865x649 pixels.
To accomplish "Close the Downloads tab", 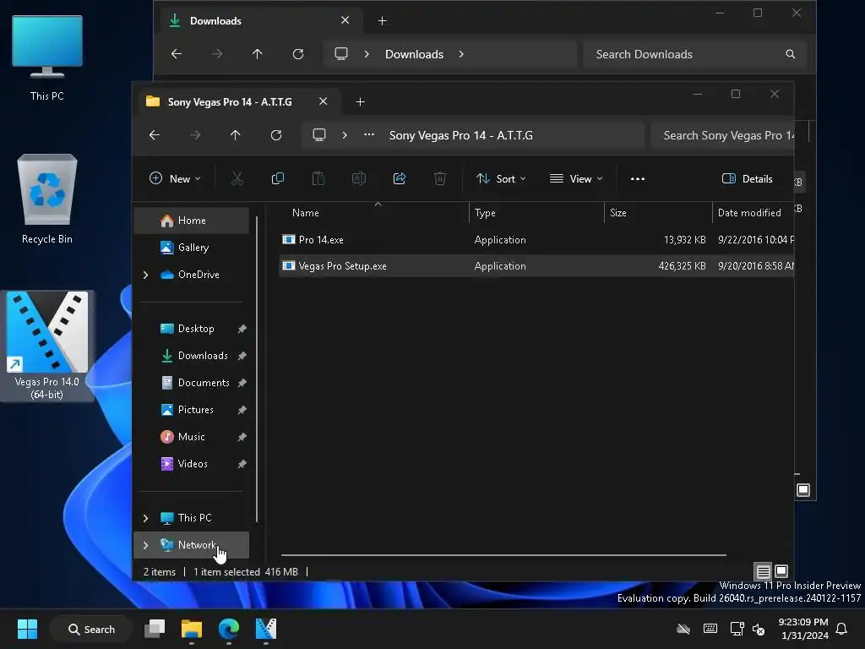I will pos(345,20).
